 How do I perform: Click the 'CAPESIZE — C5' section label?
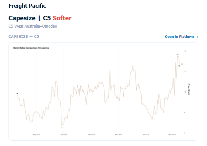(24, 37)
